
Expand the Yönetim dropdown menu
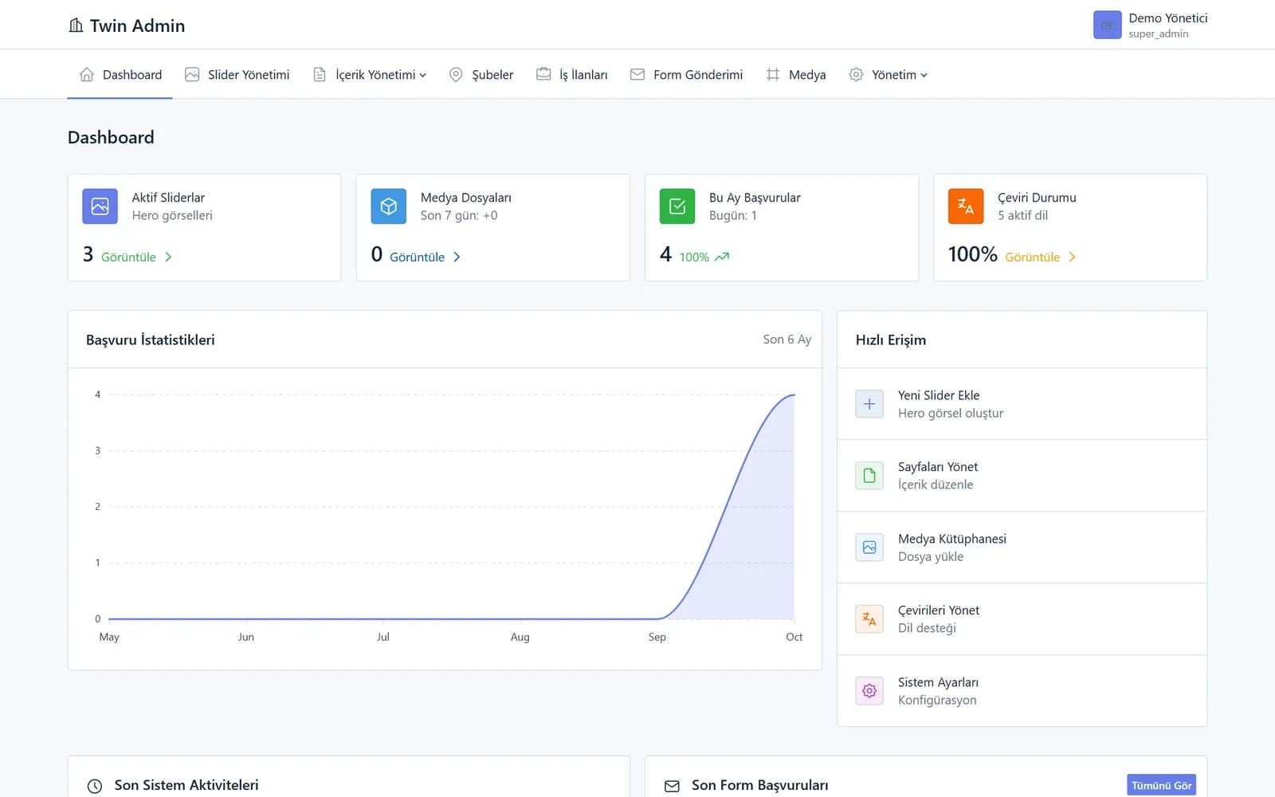pyautogui.click(x=889, y=75)
